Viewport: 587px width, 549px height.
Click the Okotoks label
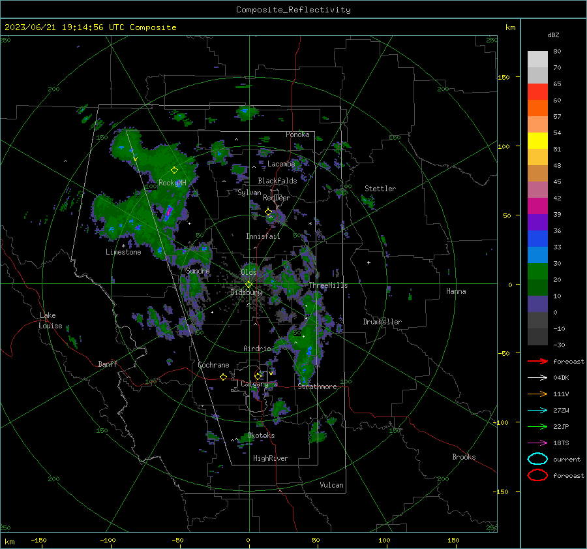pyautogui.click(x=262, y=435)
